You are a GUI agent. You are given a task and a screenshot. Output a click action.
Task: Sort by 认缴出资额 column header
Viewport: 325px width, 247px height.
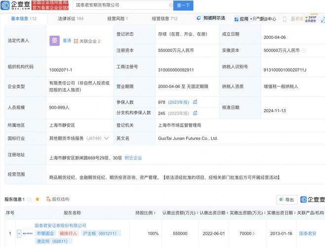(x=180, y=213)
